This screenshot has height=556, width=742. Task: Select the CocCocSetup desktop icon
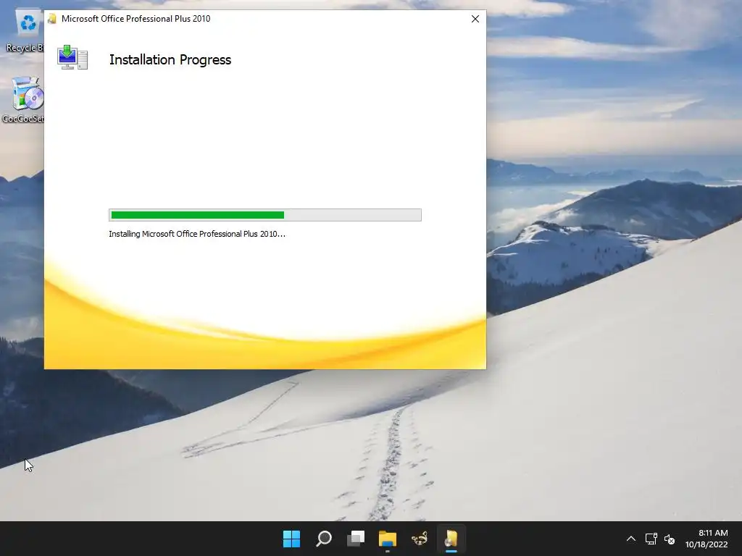click(x=23, y=100)
